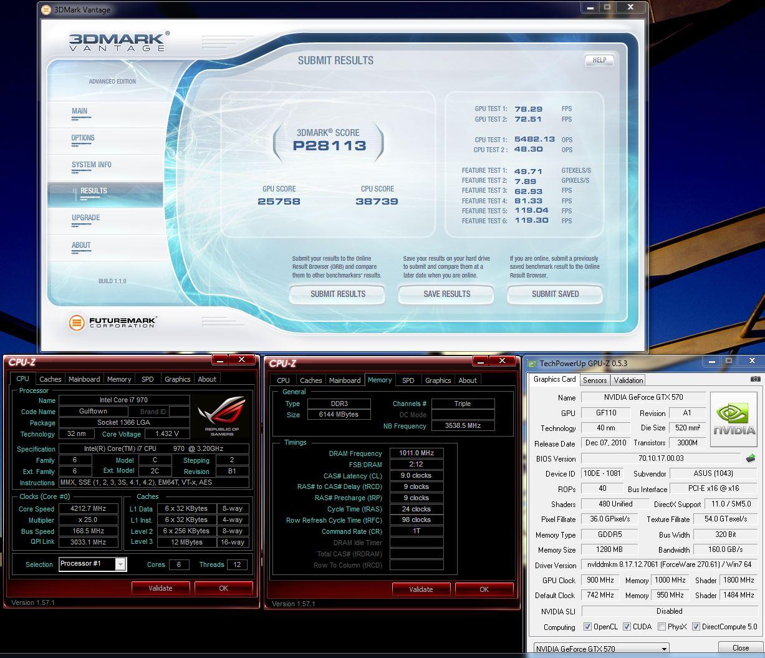Screen dimensions: 765x658
Task: Switch to Validation tab in GPU-Z
Action: pyautogui.click(x=628, y=380)
